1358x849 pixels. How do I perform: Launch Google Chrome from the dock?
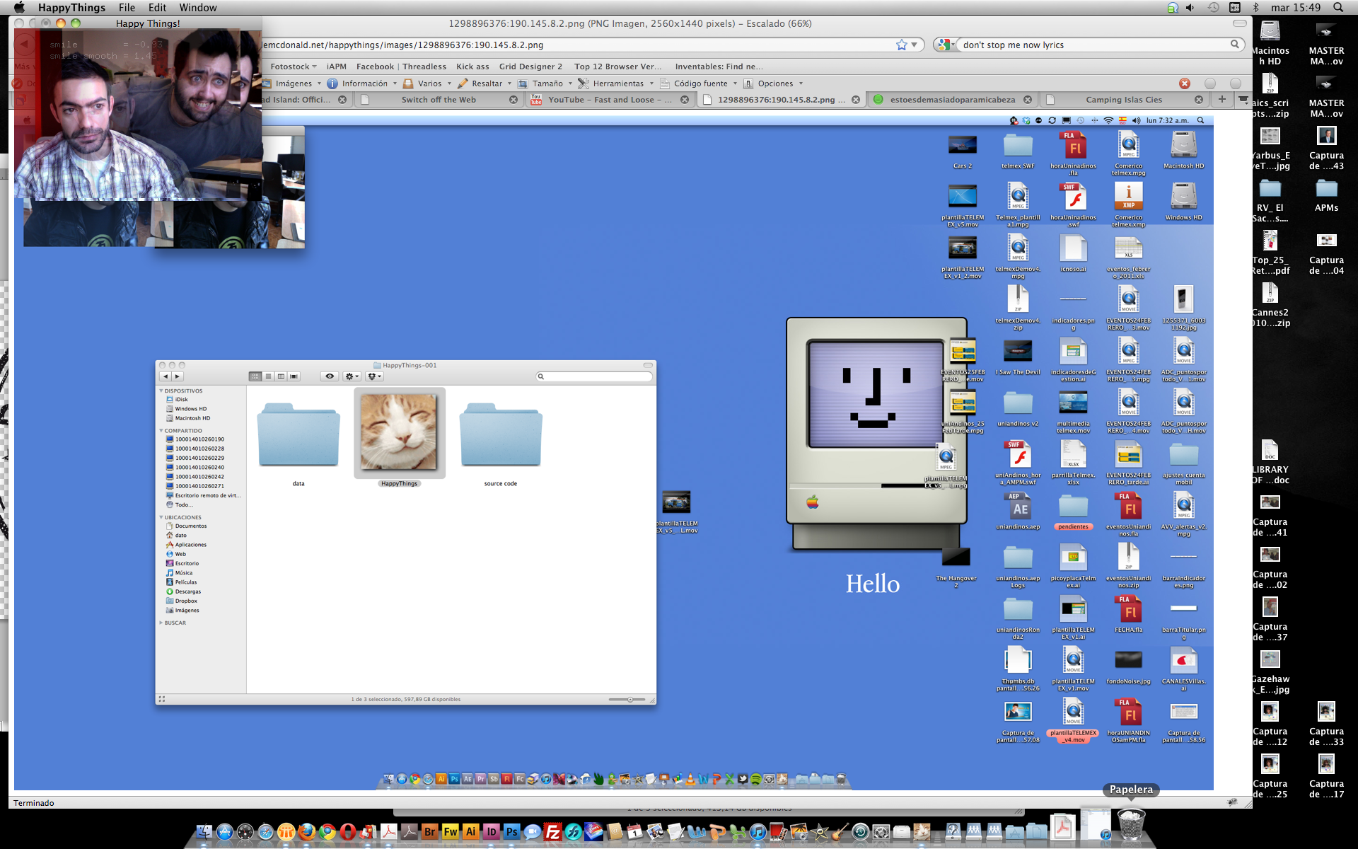point(327,832)
